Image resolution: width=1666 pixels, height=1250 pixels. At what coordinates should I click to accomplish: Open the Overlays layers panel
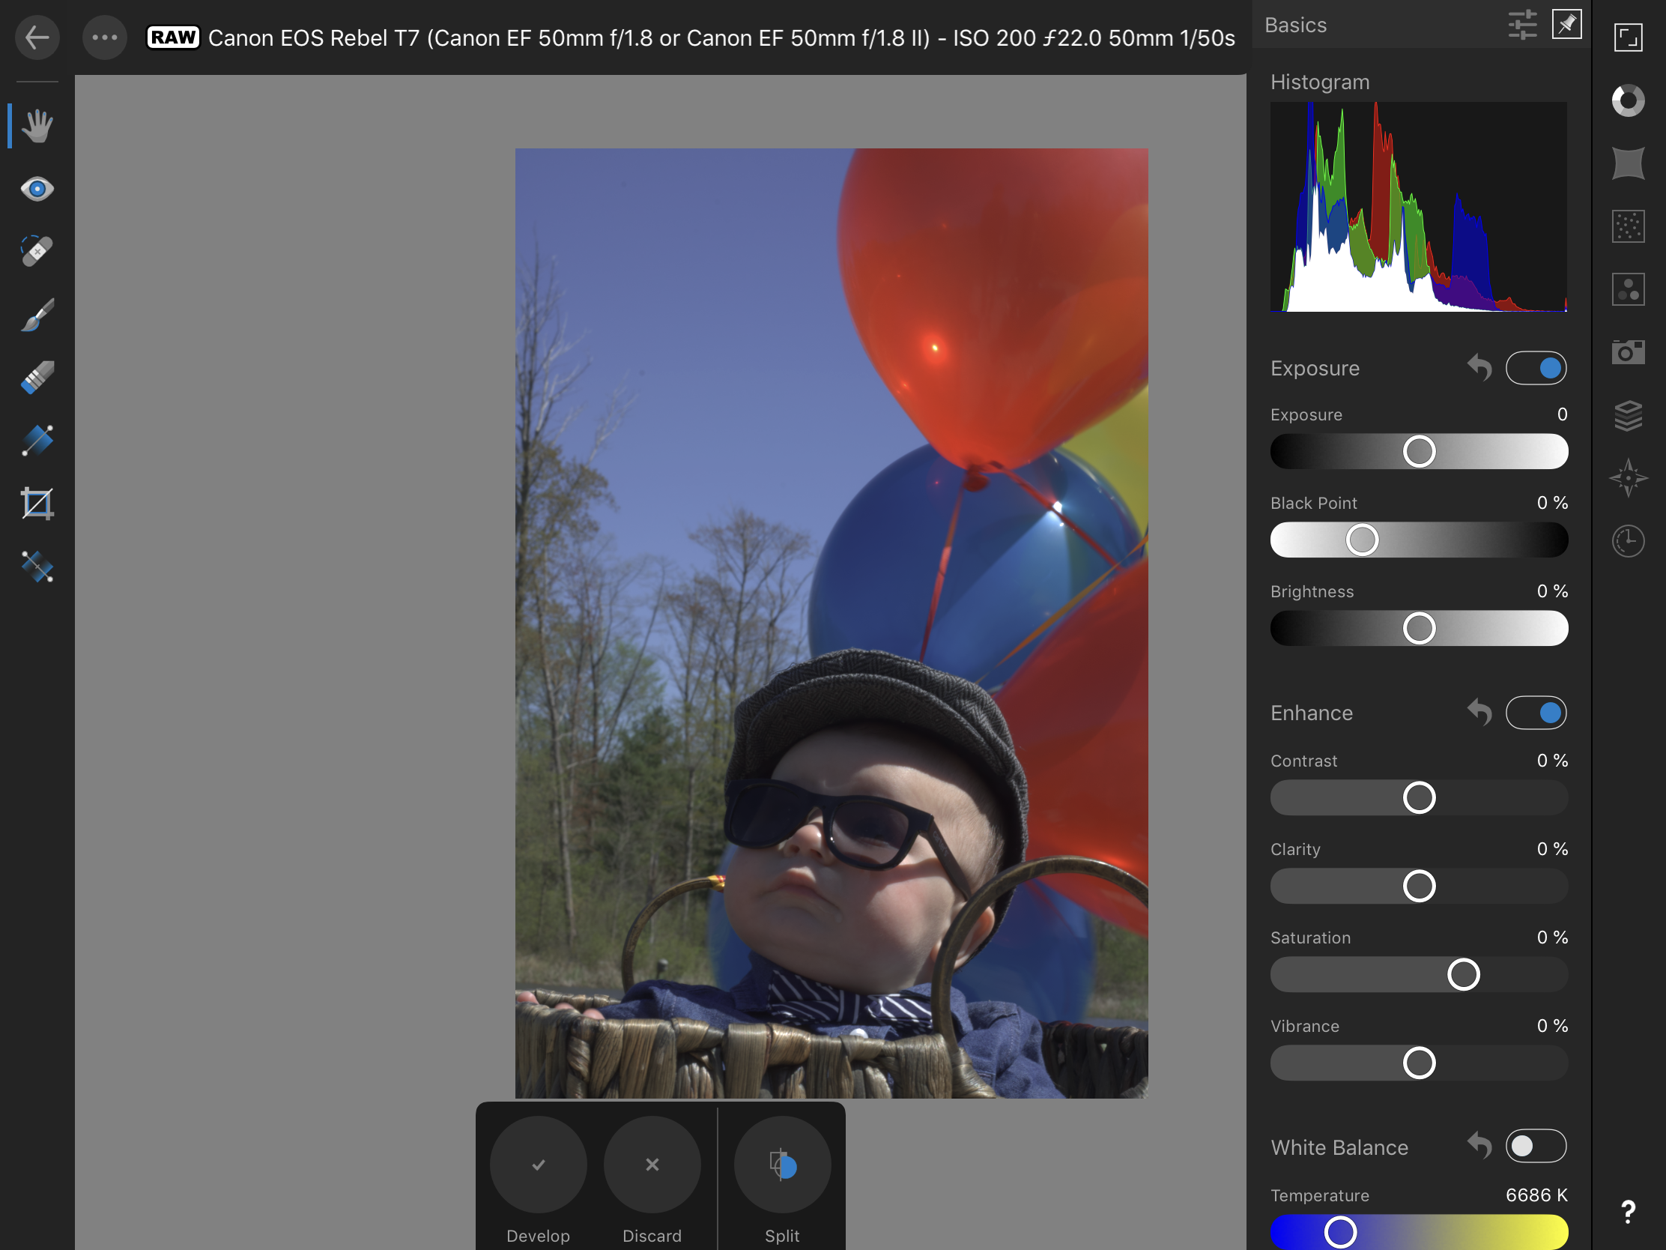click(1628, 415)
